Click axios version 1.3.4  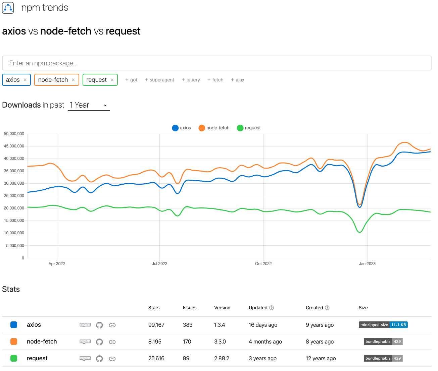click(x=220, y=325)
